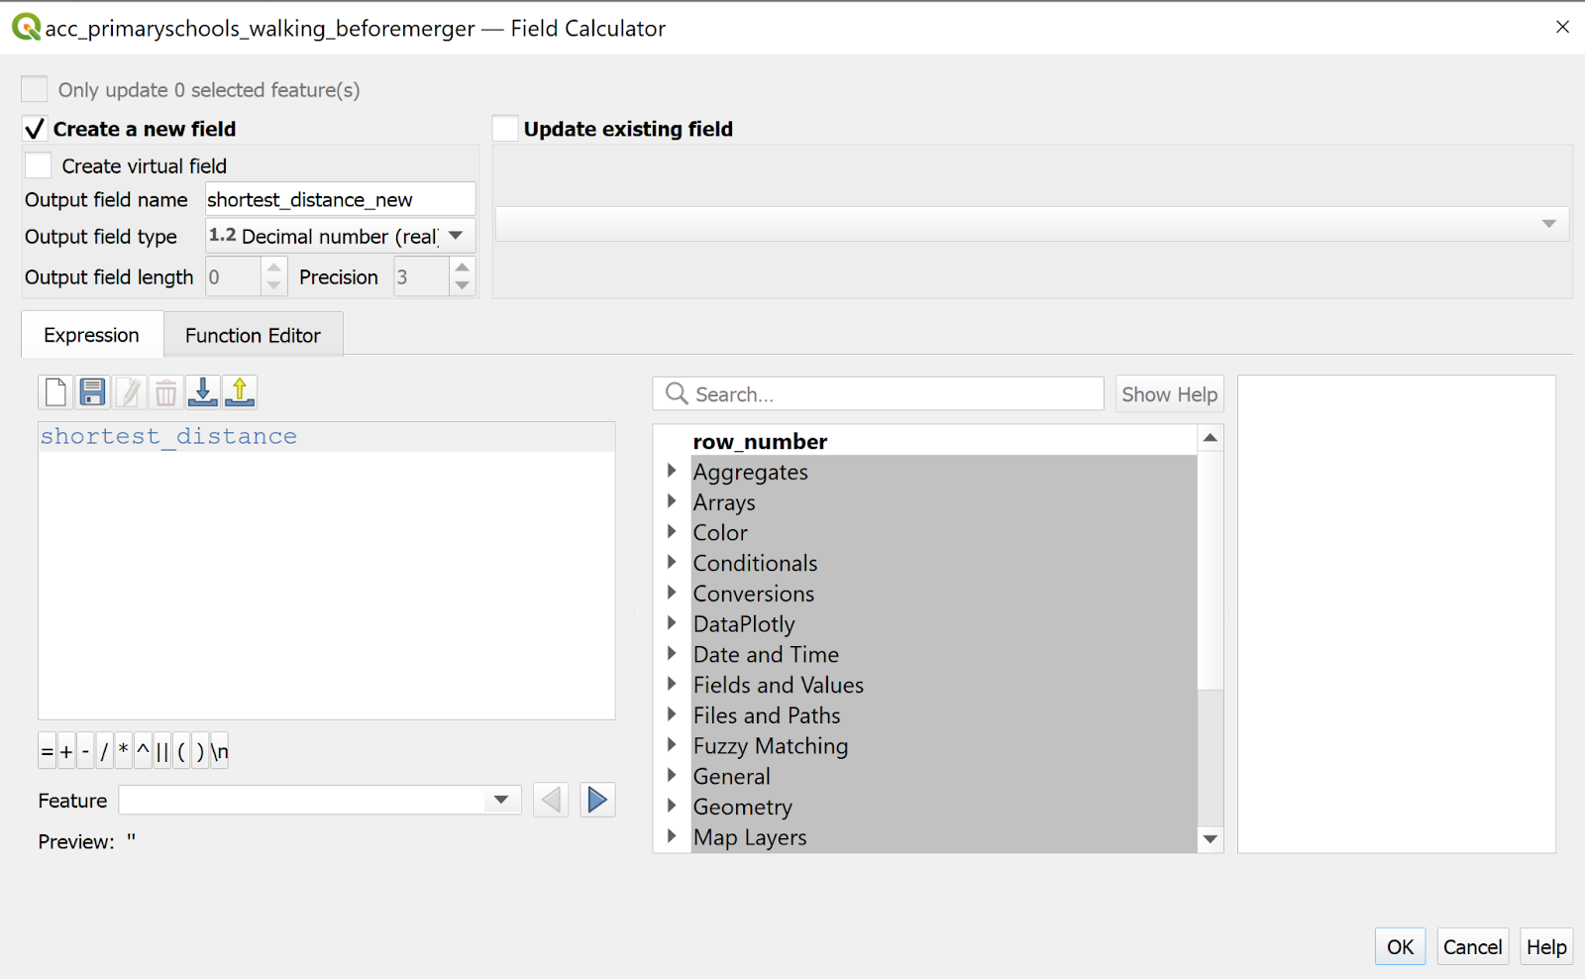This screenshot has width=1585, height=979.
Task: Save the expression using the floppy disk icon
Action: click(92, 392)
